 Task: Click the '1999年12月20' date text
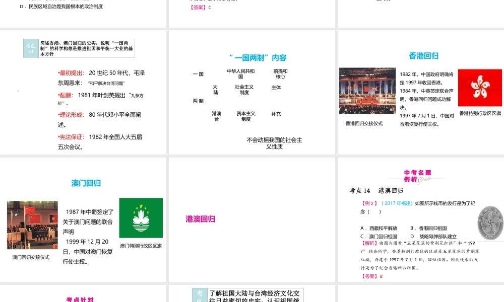[x=87, y=242]
